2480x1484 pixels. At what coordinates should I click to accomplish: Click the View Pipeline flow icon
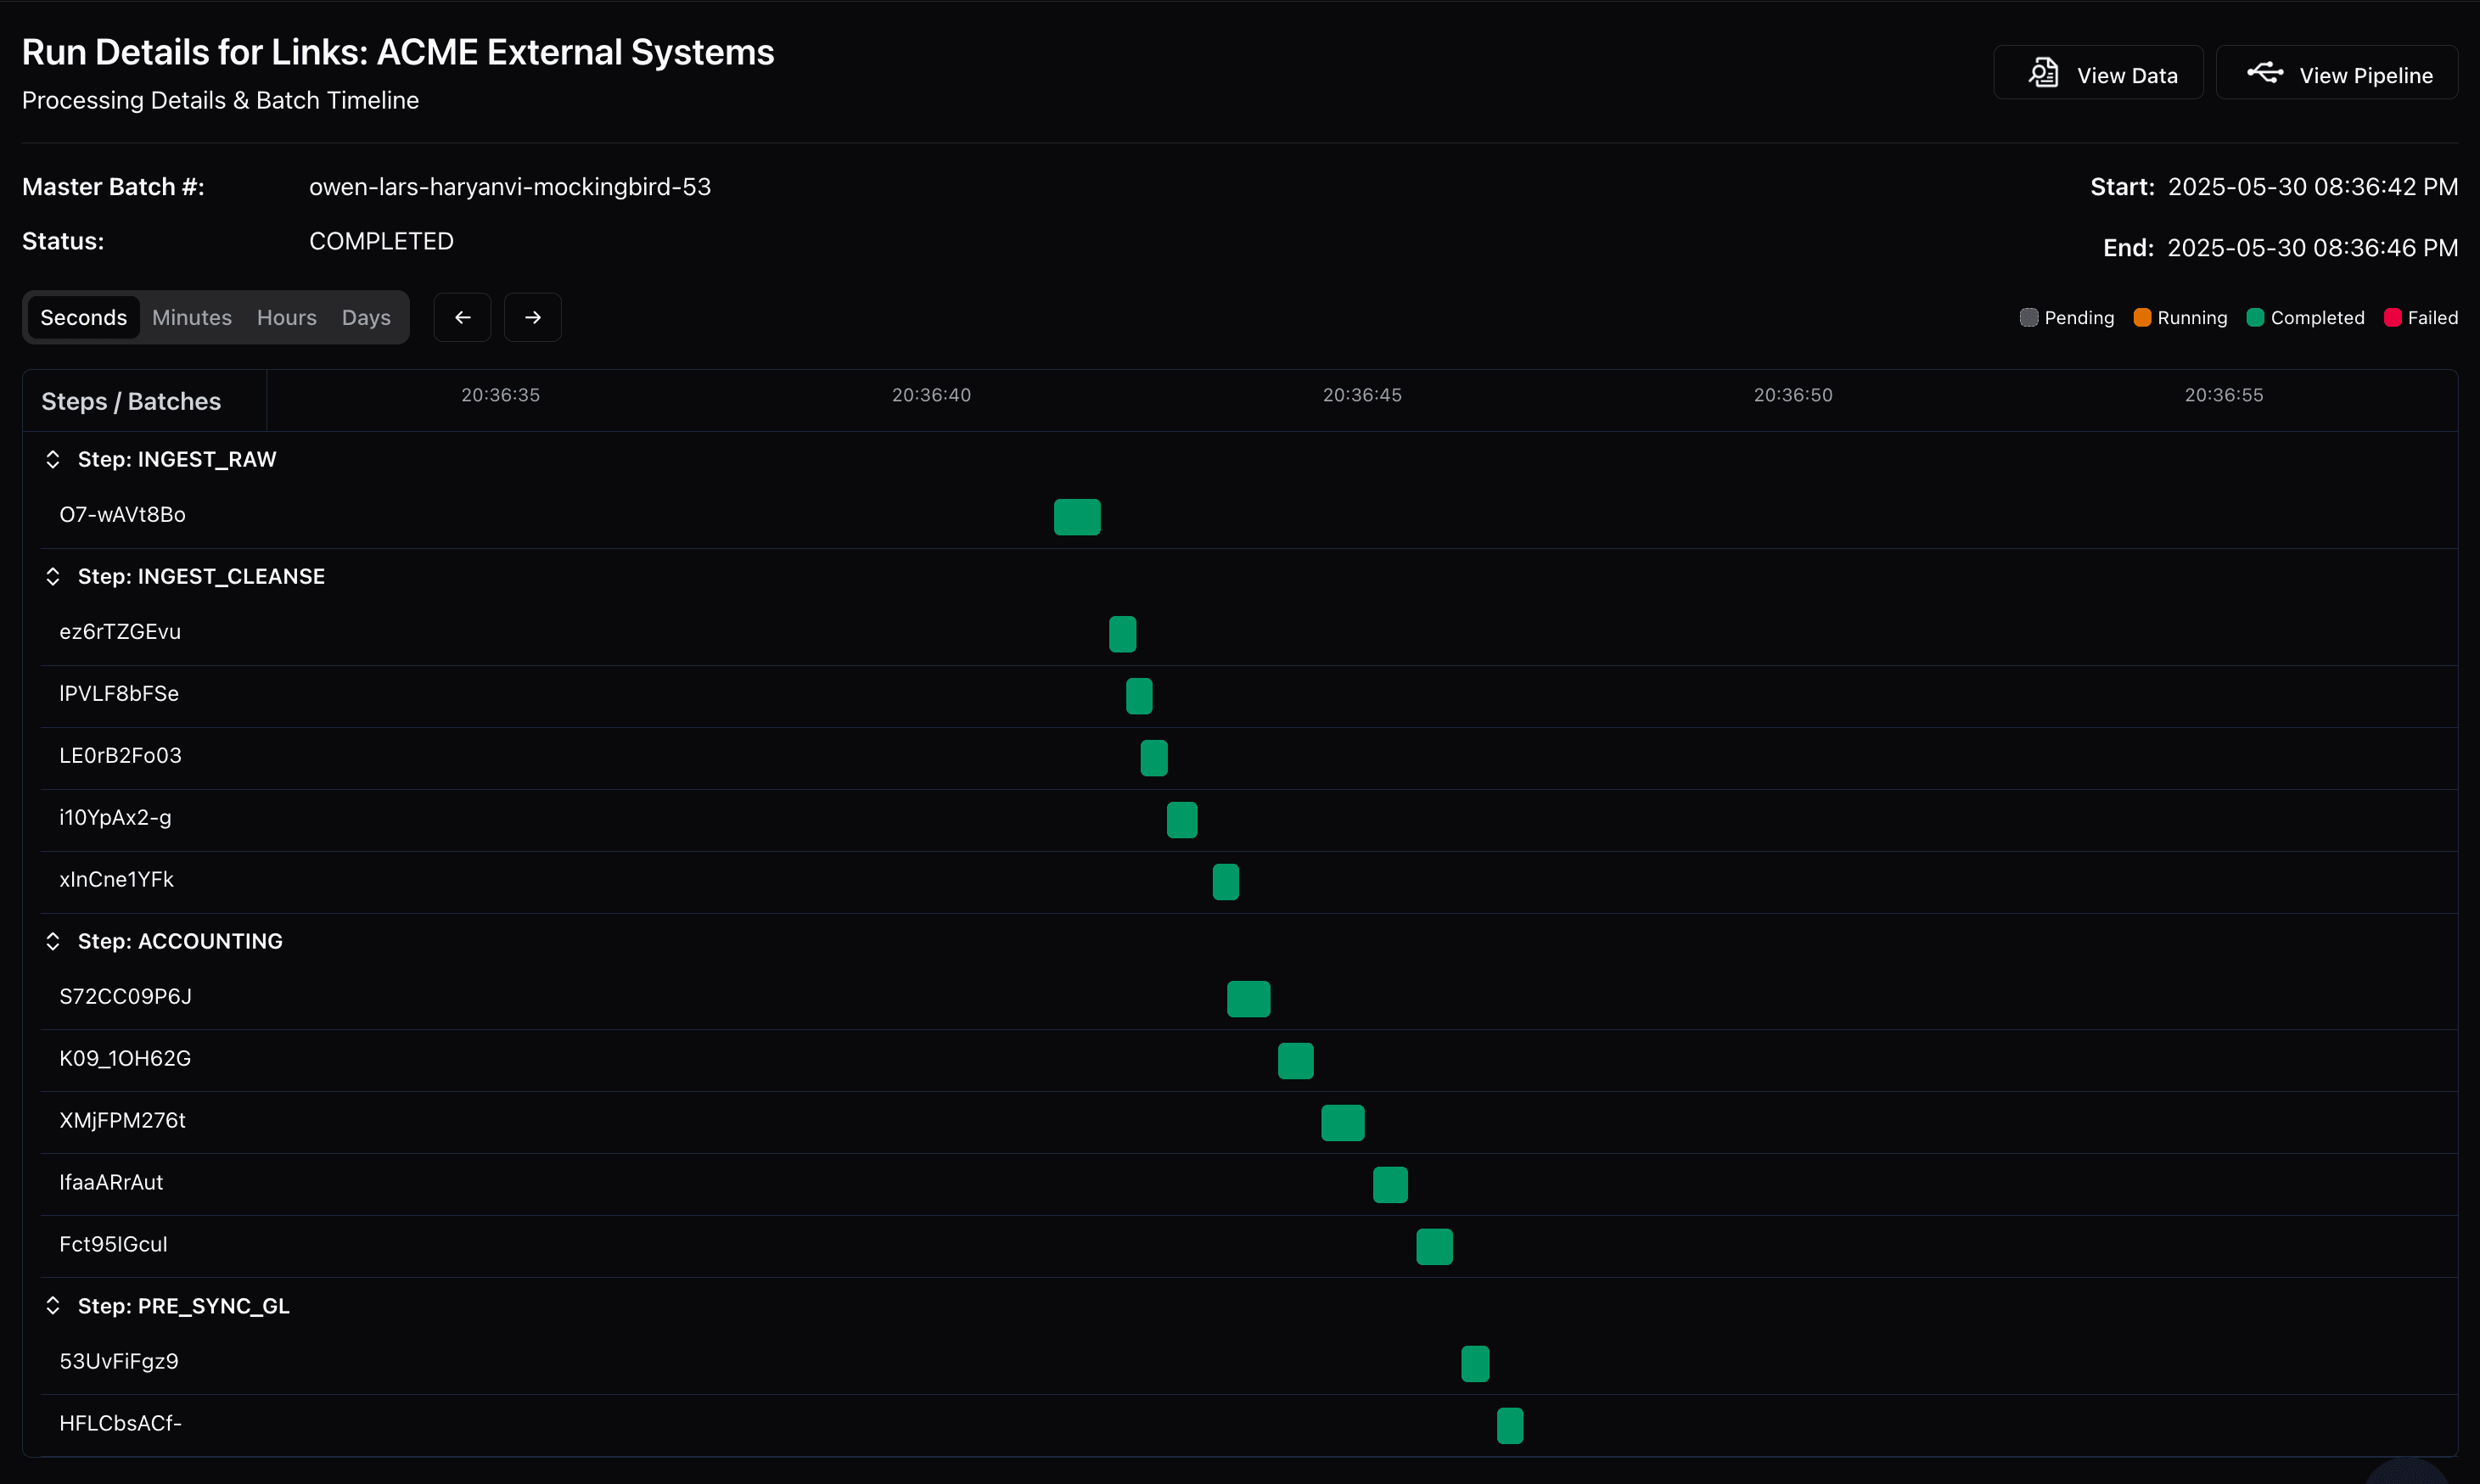point(2265,73)
